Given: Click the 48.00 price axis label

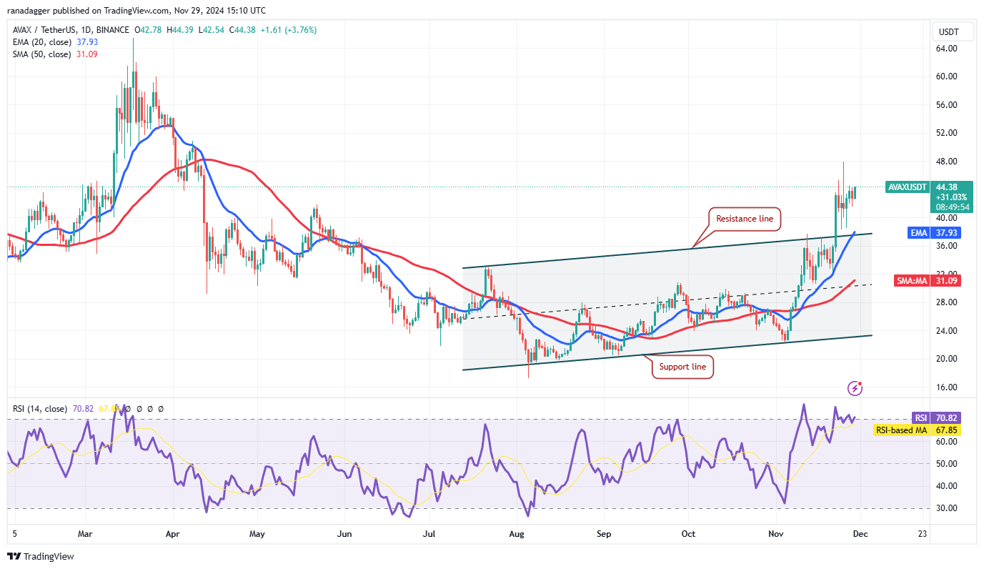Looking at the screenshot, I should 946,162.
